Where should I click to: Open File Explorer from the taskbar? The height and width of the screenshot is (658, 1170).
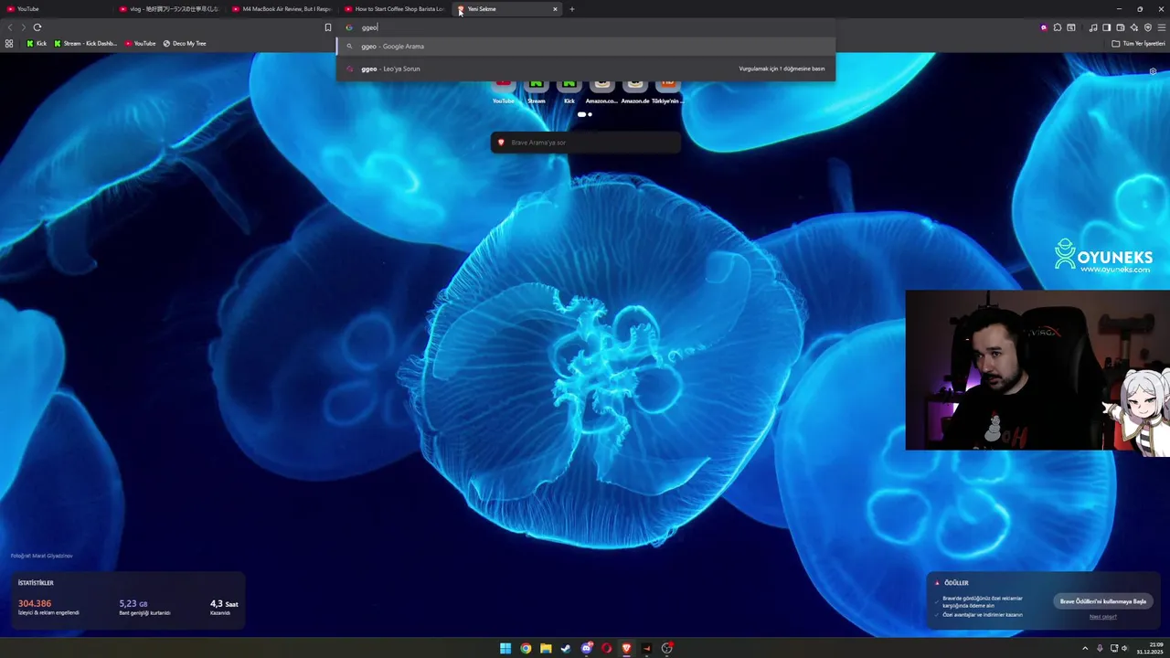pos(546,649)
